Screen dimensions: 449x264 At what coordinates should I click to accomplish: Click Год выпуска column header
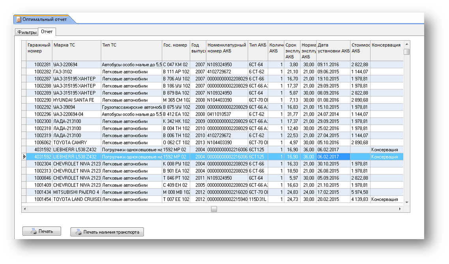point(198,51)
